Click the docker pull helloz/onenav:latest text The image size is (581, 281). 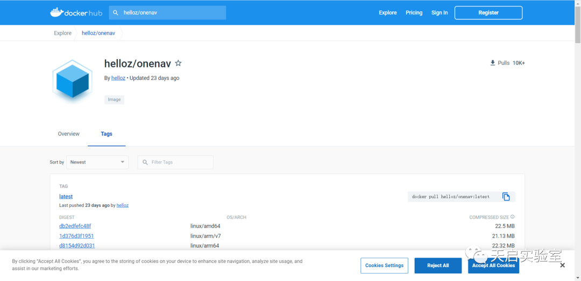coord(451,197)
